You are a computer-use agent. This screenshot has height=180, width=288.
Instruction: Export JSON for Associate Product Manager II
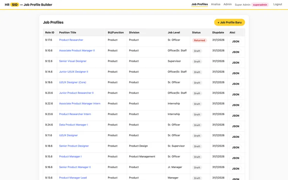tap(235, 52)
